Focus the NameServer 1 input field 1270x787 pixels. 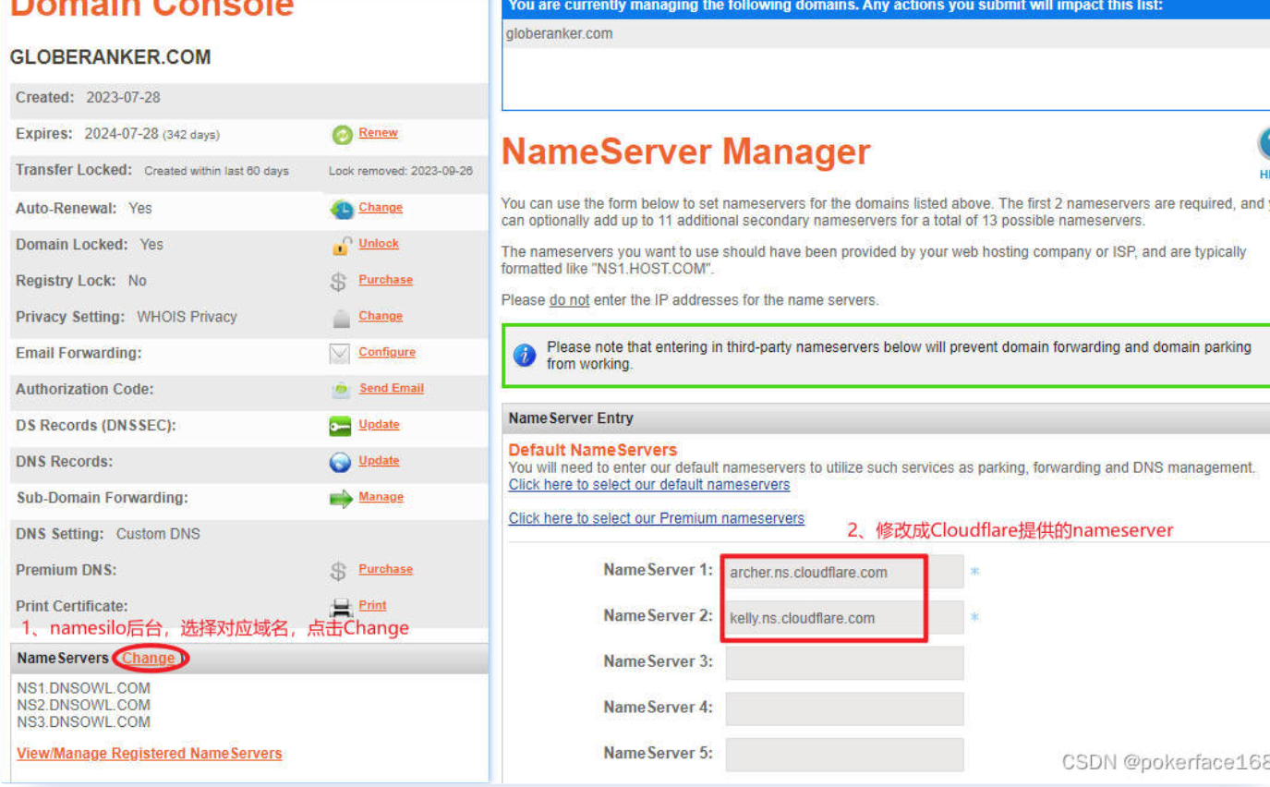point(843,572)
